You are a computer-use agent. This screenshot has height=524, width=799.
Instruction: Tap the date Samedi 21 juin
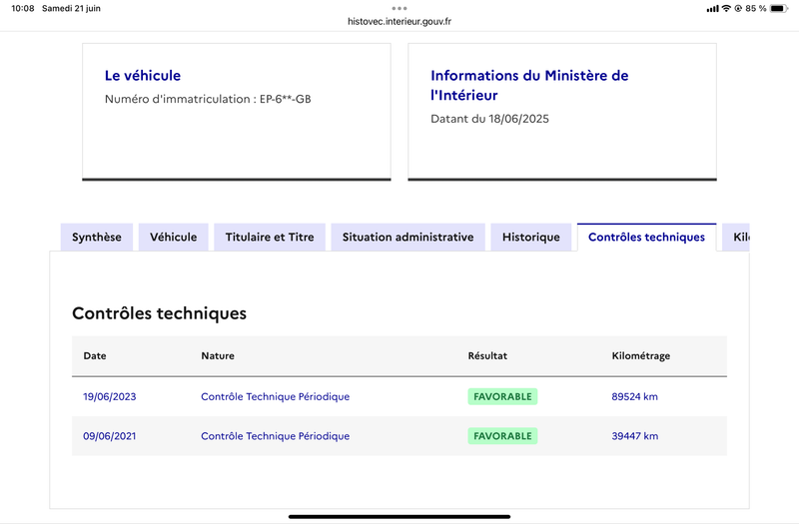pyautogui.click(x=71, y=8)
